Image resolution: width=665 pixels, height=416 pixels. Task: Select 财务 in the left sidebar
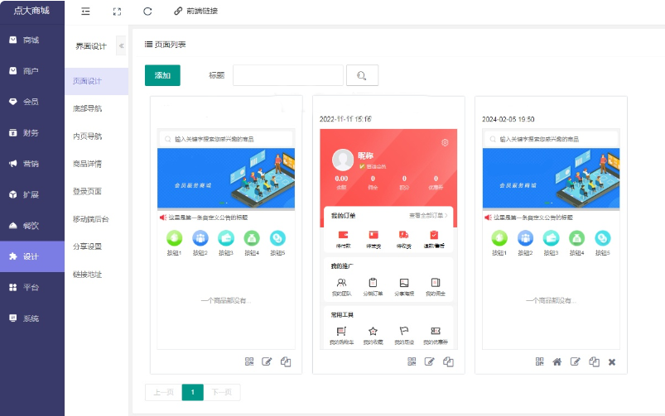coord(31,132)
